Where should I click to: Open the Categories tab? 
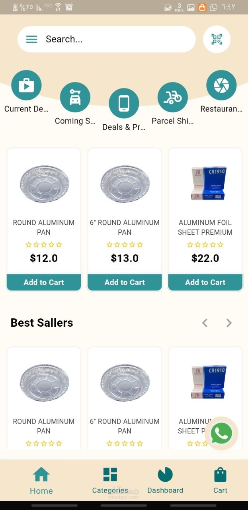click(x=110, y=480)
